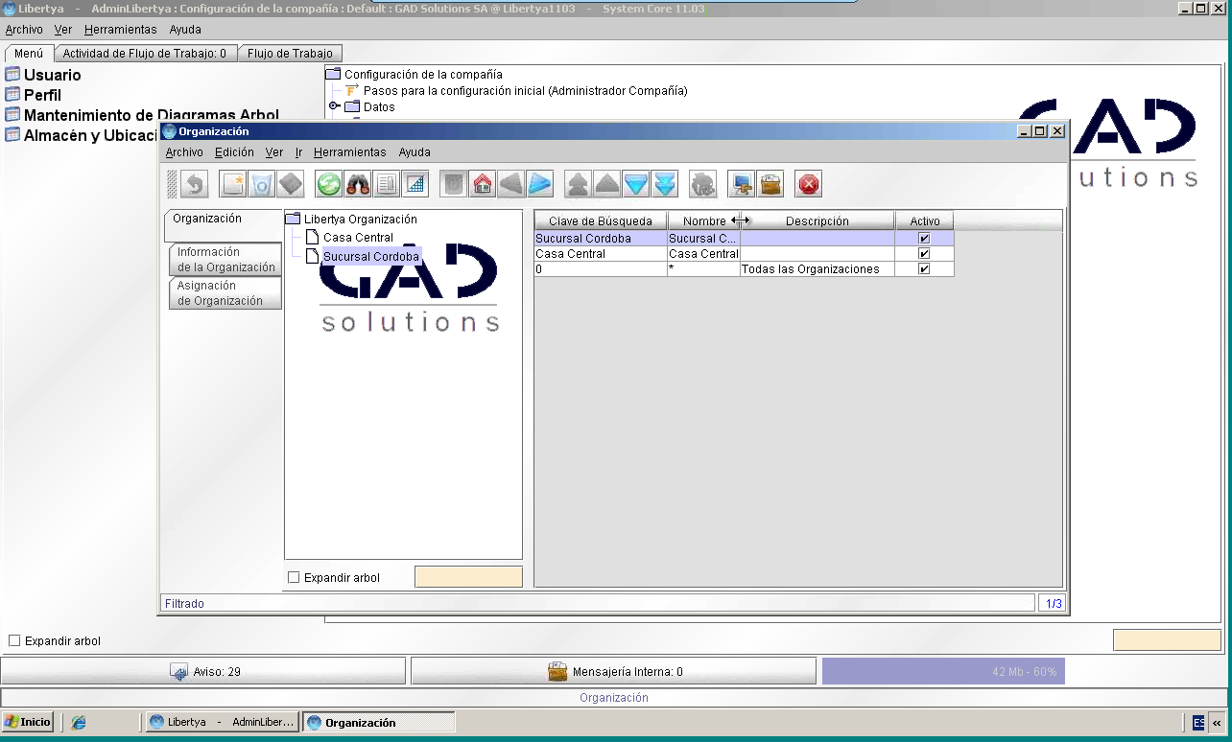This screenshot has height=742, width=1232.
Task: Open Usuario entry in main menu
Action: tap(43, 75)
